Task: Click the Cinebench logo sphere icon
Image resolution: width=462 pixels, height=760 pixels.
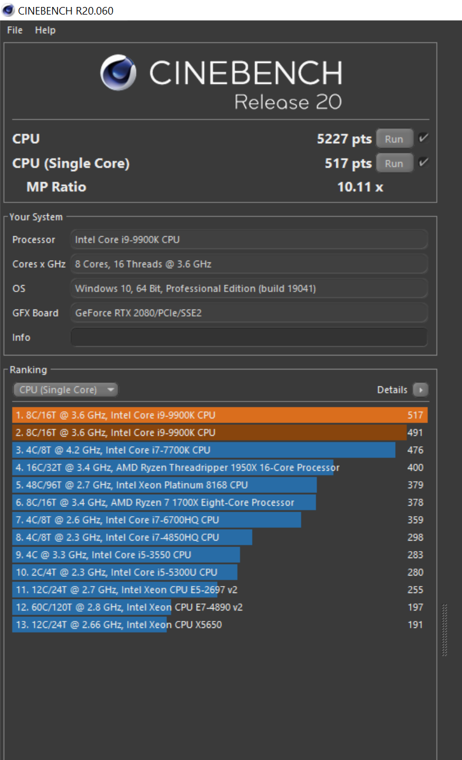Action: click(x=118, y=73)
